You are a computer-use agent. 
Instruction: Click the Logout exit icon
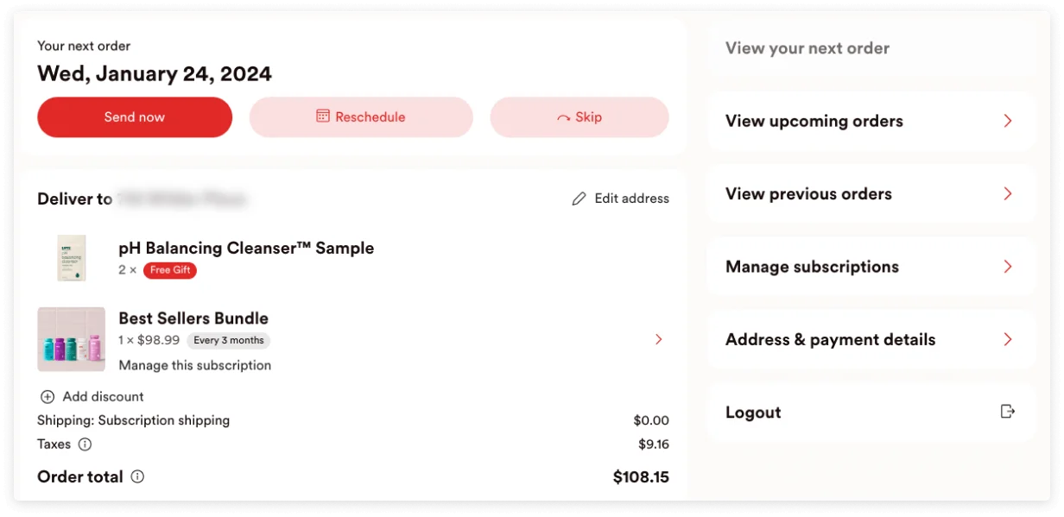tap(1007, 412)
